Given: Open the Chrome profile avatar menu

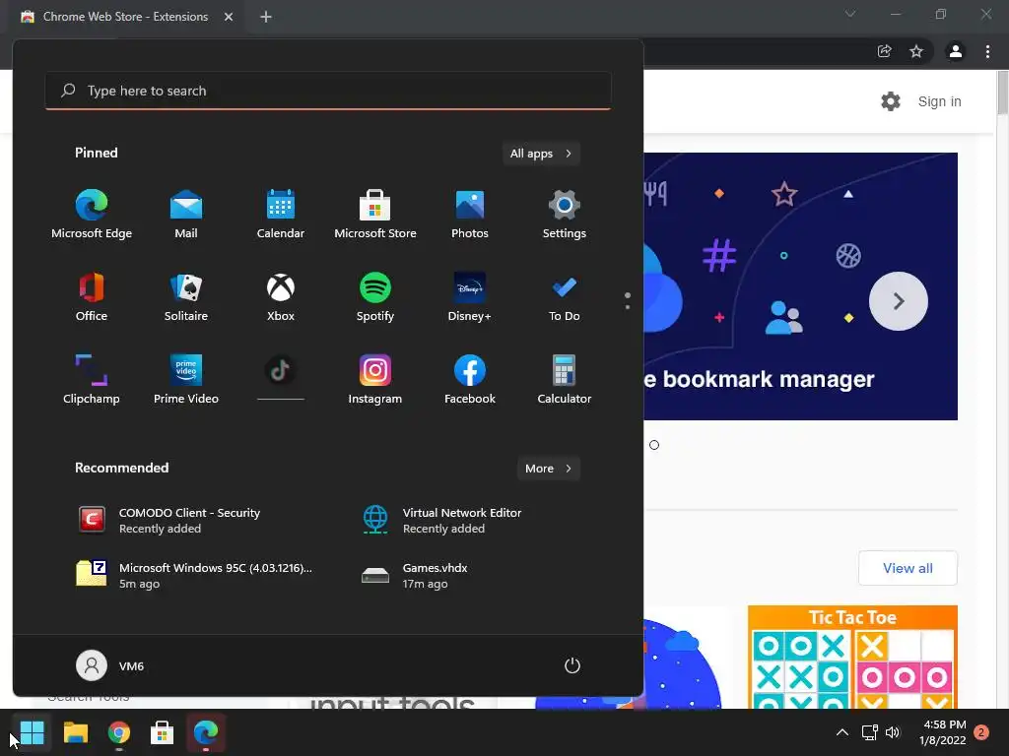Looking at the screenshot, I should (x=956, y=51).
